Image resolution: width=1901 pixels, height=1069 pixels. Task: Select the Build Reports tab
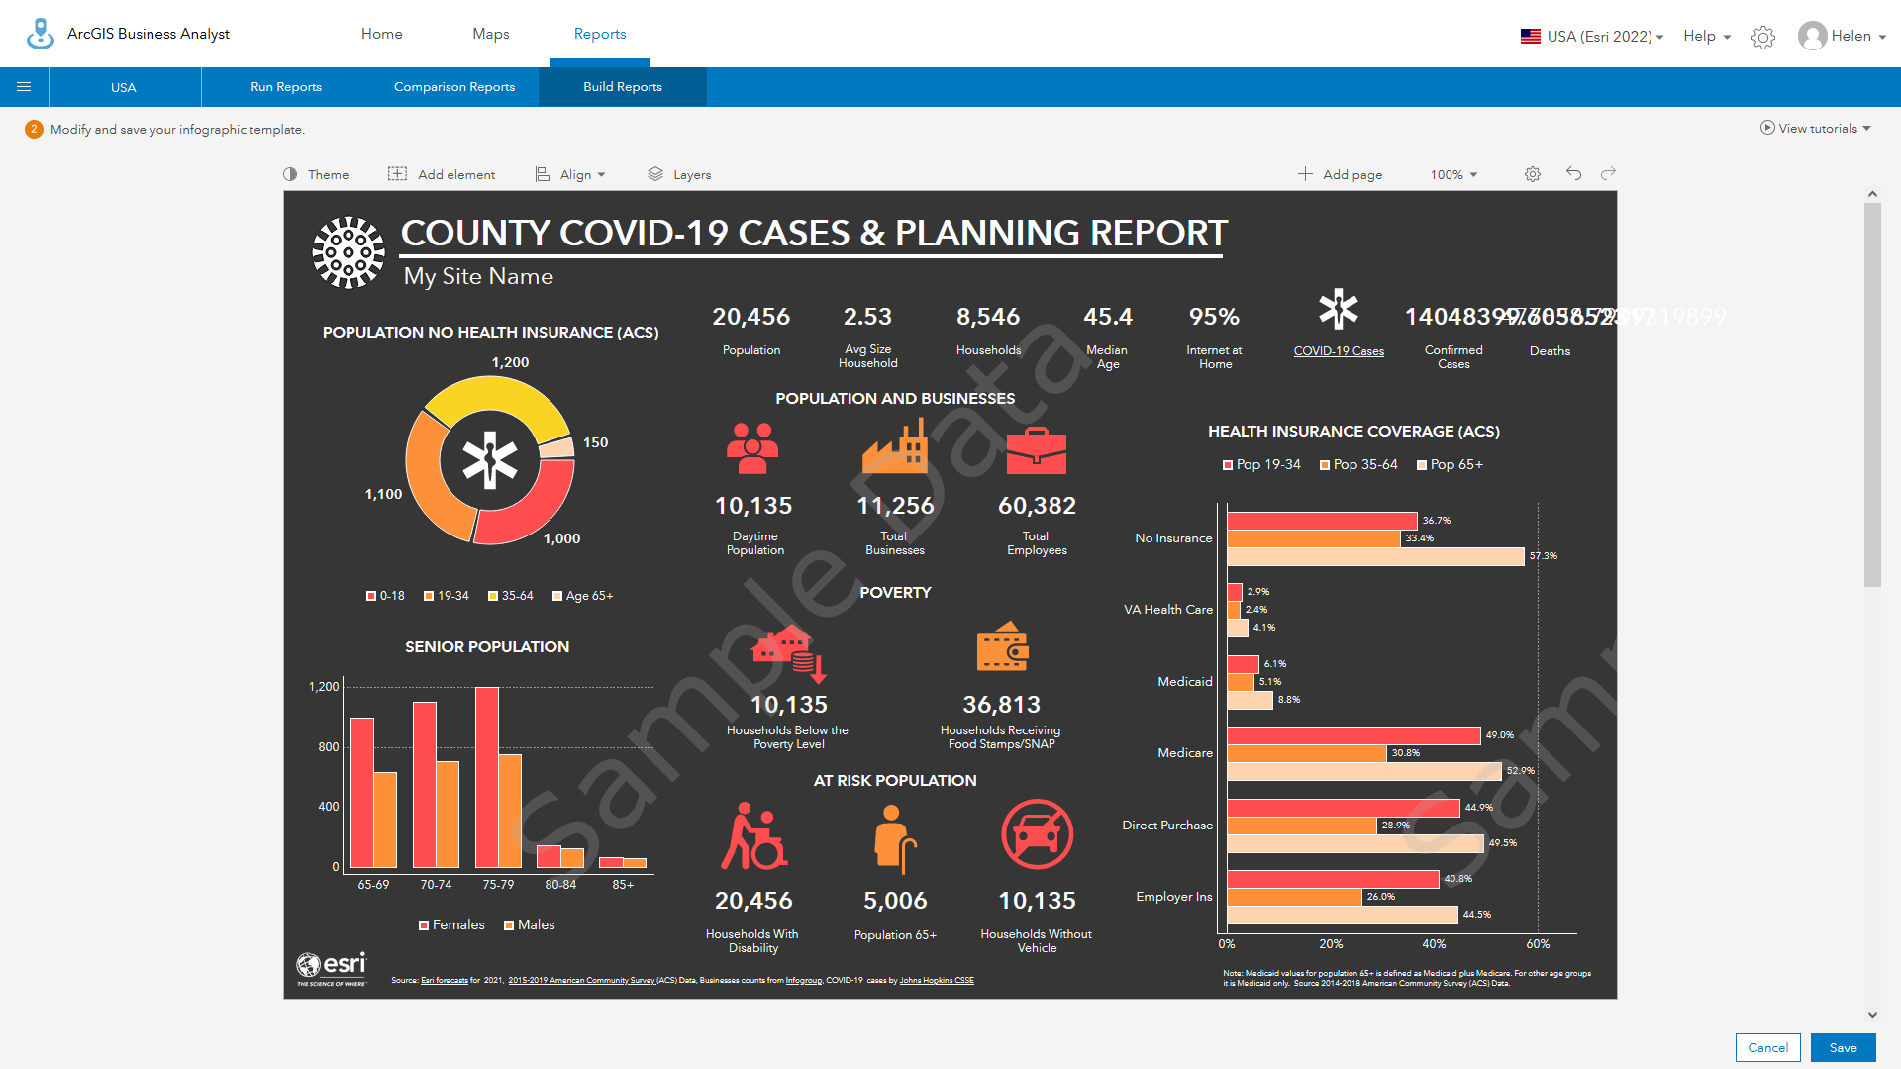click(x=623, y=87)
